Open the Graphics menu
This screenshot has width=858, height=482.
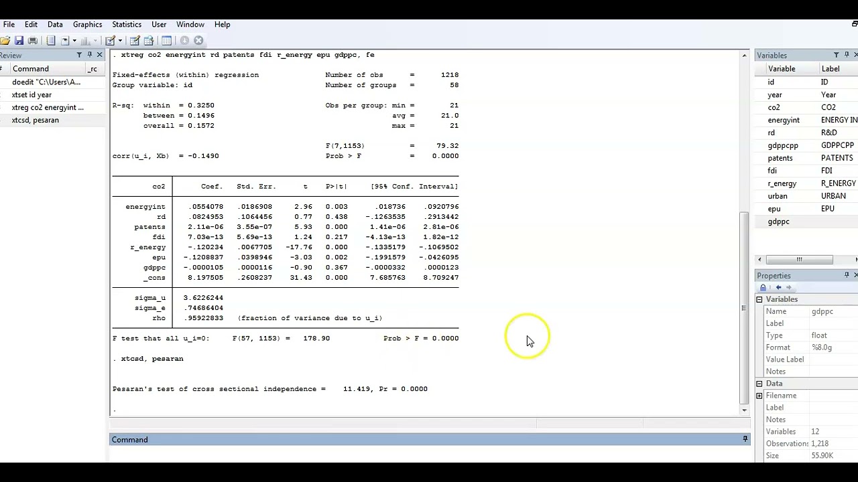click(x=87, y=24)
